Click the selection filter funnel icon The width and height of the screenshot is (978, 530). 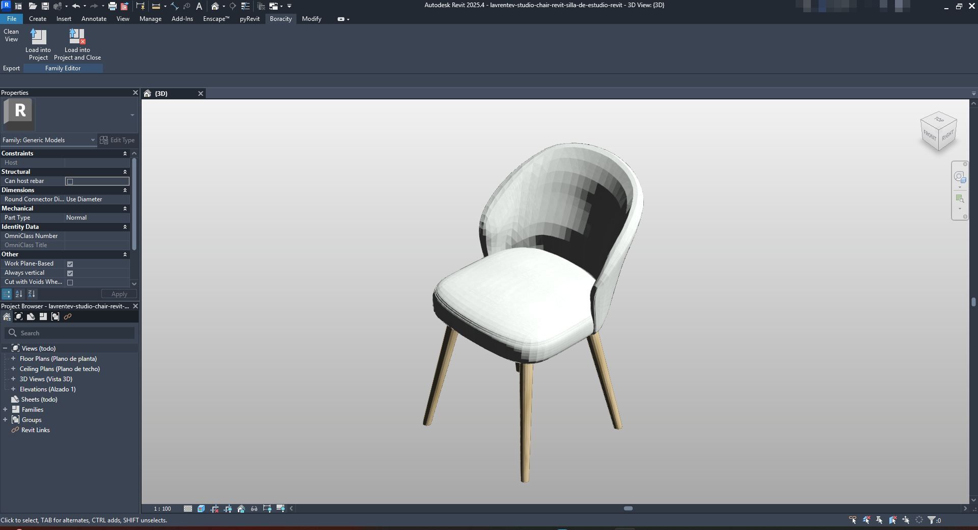(932, 520)
